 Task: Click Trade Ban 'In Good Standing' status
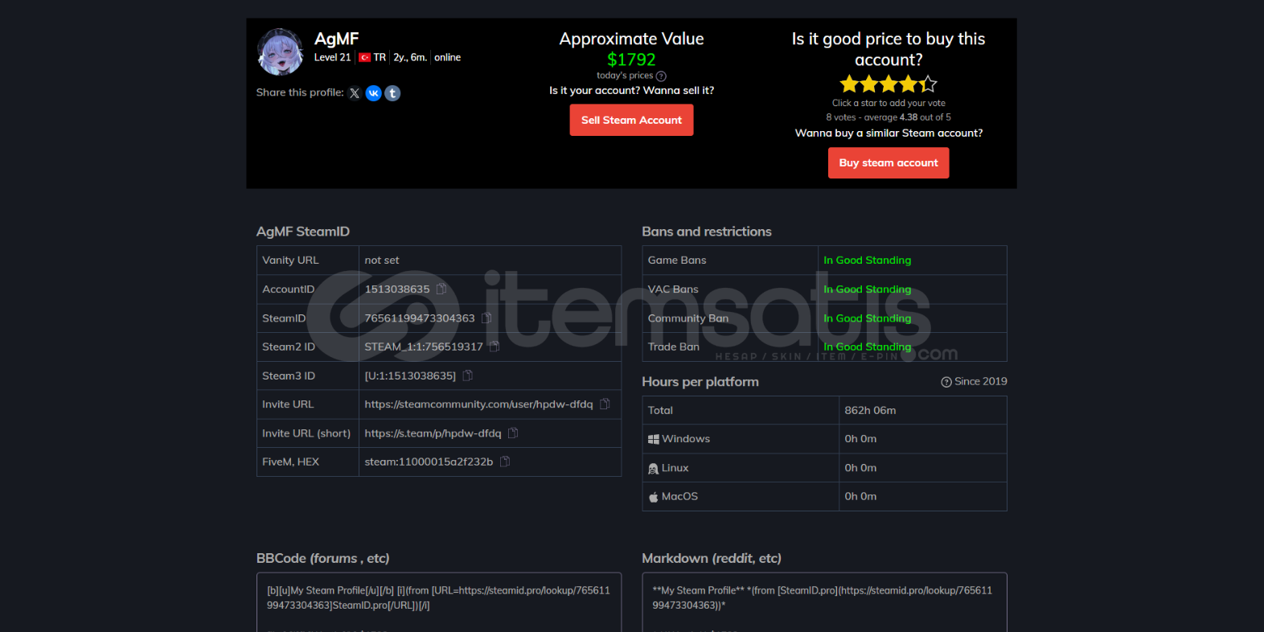tap(867, 347)
